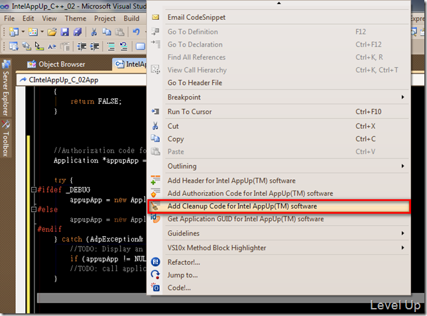Save the file with the floppy disk icon
The image size is (427, 316).
[x=65, y=32]
